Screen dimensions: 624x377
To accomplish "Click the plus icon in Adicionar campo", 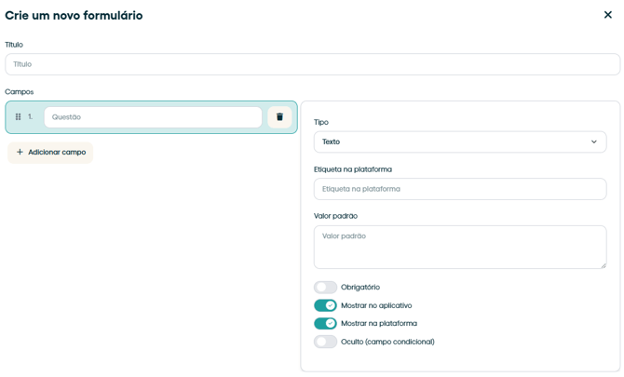I will pos(20,153).
